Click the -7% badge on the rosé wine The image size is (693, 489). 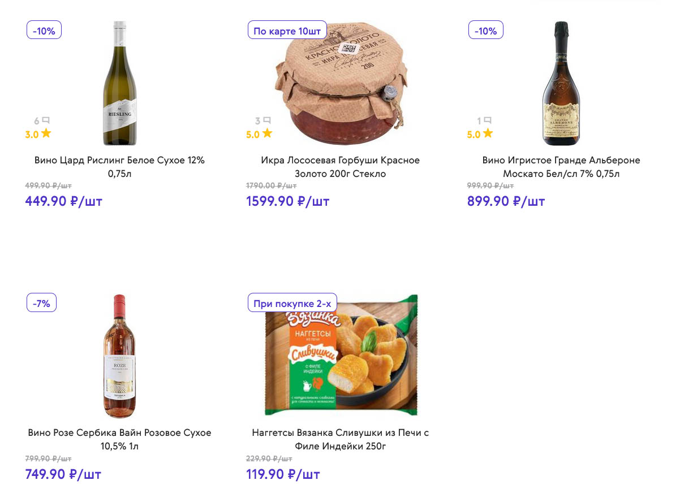[x=41, y=303]
